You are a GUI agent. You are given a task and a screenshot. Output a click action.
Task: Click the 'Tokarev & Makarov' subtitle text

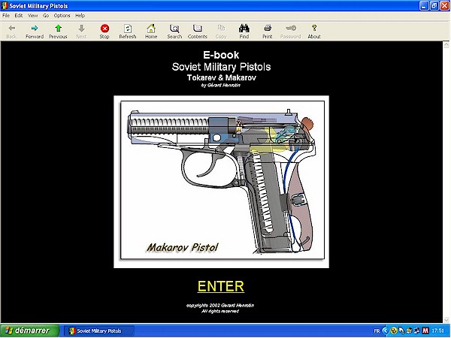pos(222,77)
